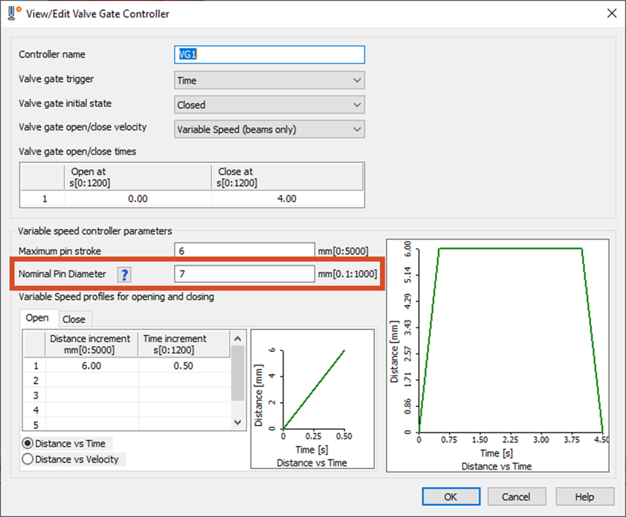The height and width of the screenshot is (517, 626).
Task: Click the Nominal Pin Diameter field showing 7
Action: click(244, 274)
